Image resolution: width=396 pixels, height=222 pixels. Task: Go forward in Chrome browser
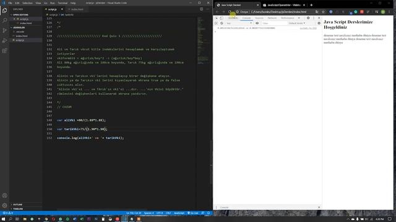pyautogui.click(x=223, y=12)
